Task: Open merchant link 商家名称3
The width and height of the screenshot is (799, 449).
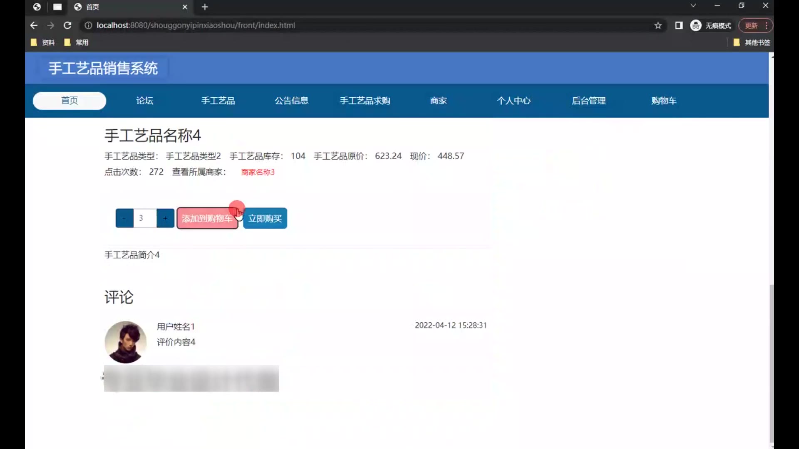Action: pyautogui.click(x=258, y=172)
